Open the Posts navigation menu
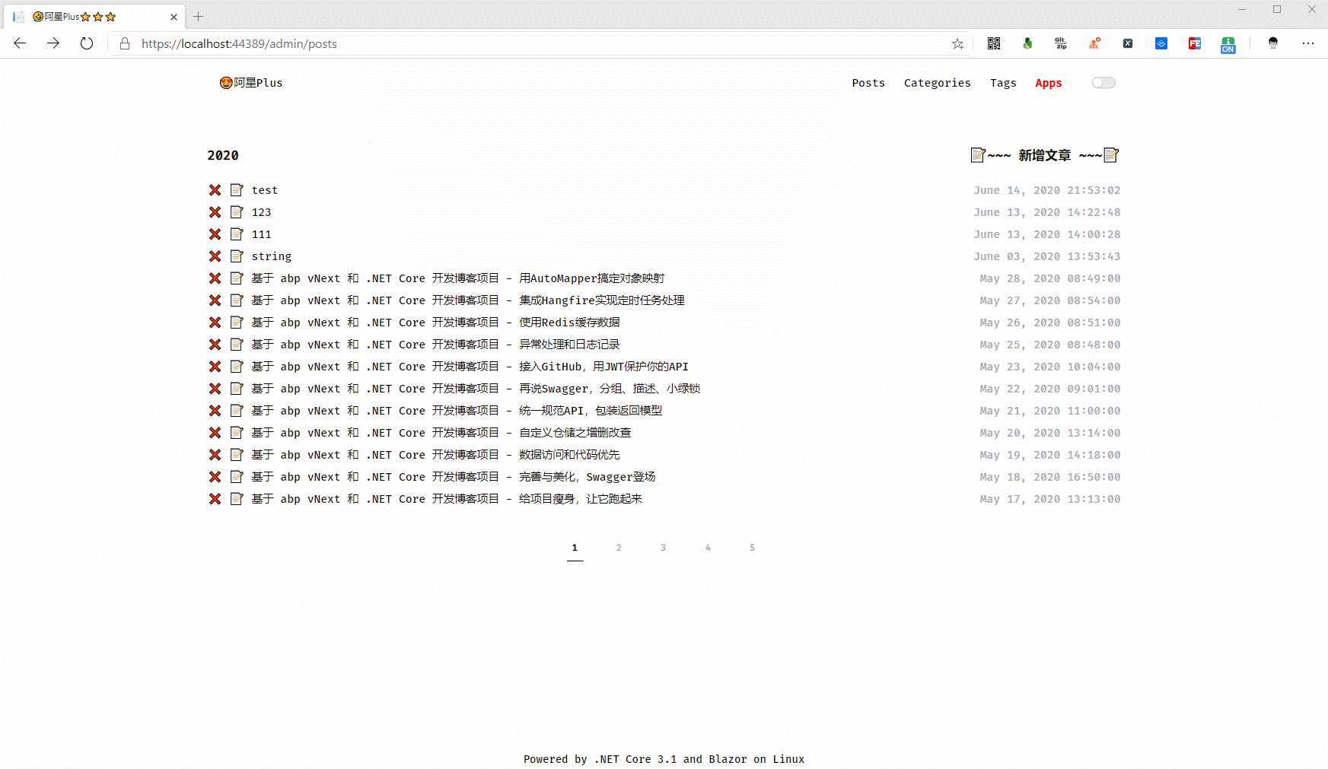 tap(868, 83)
